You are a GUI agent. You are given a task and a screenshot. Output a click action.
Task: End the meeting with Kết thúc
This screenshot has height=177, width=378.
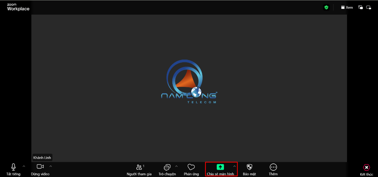tap(366, 168)
